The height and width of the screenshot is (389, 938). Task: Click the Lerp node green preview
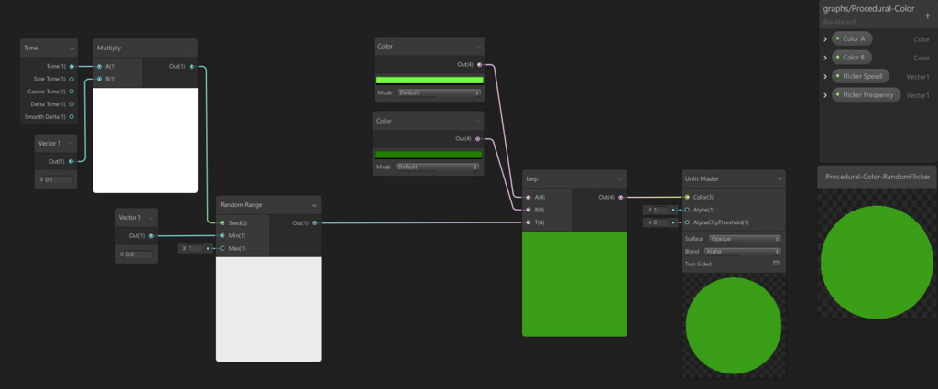coord(574,284)
